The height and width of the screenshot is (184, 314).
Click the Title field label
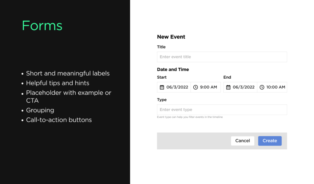(x=161, y=47)
